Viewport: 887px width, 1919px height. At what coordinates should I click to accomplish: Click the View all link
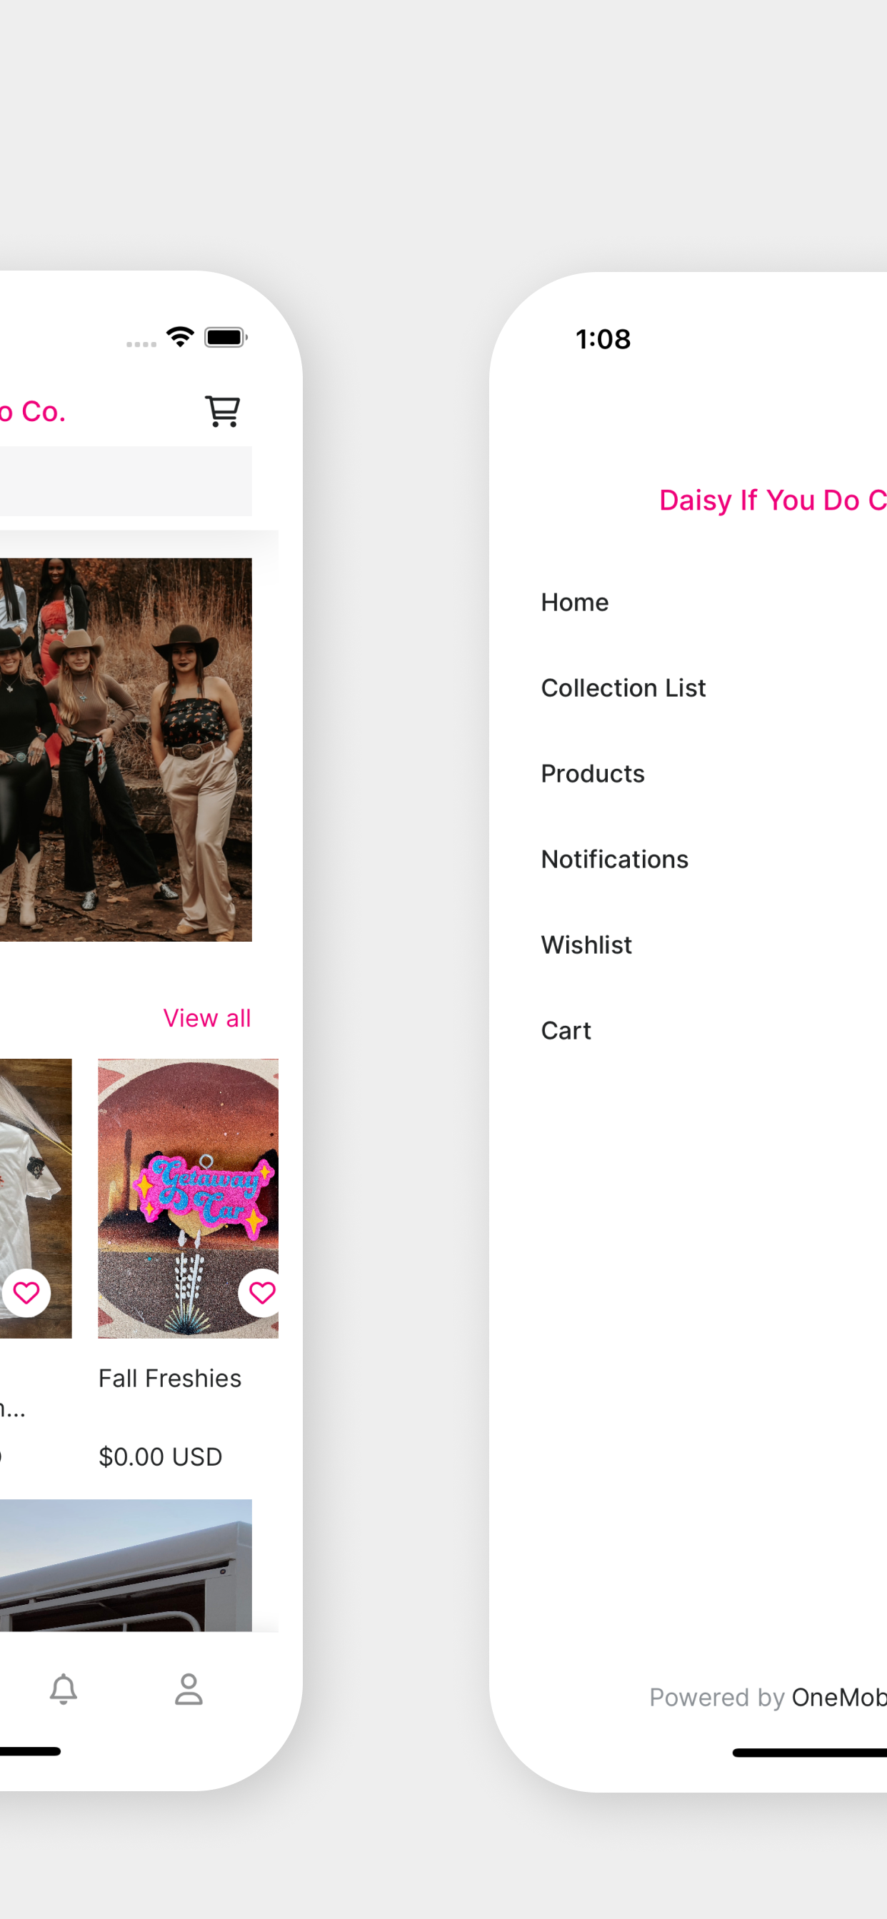pos(207,1017)
